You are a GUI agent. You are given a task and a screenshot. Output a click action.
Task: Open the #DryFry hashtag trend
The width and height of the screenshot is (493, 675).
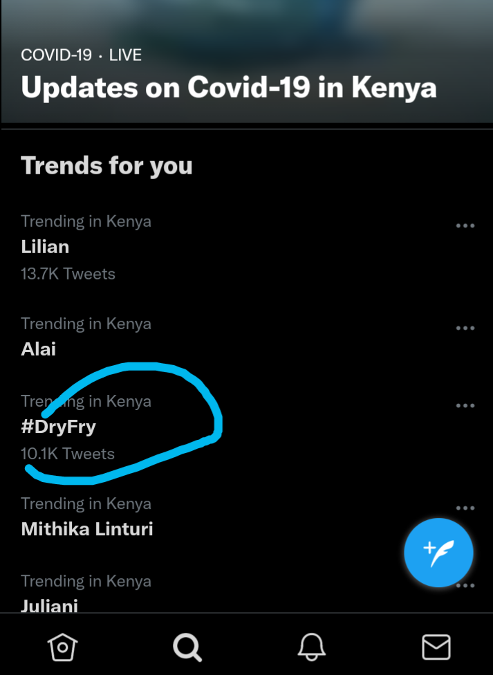(59, 427)
